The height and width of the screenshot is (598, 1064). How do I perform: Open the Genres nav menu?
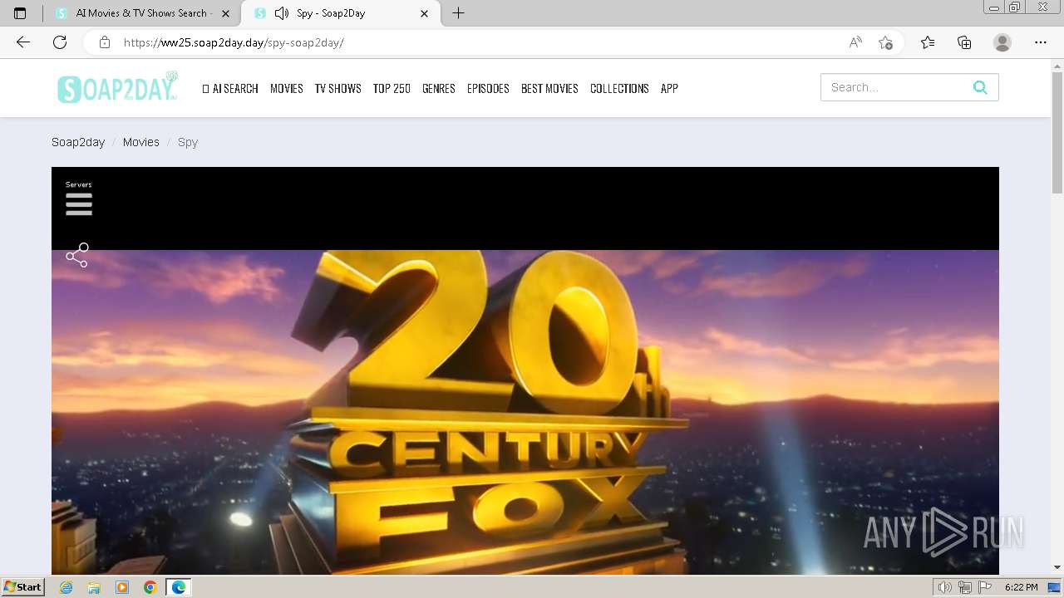click(438, 88)
